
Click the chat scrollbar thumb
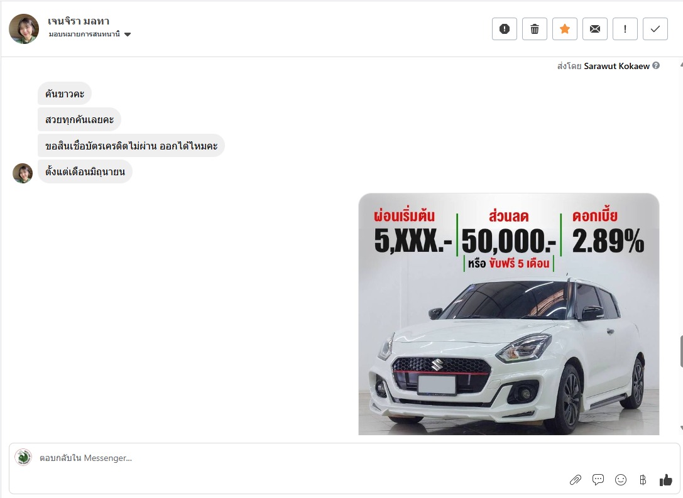click(x=680, y=352)
